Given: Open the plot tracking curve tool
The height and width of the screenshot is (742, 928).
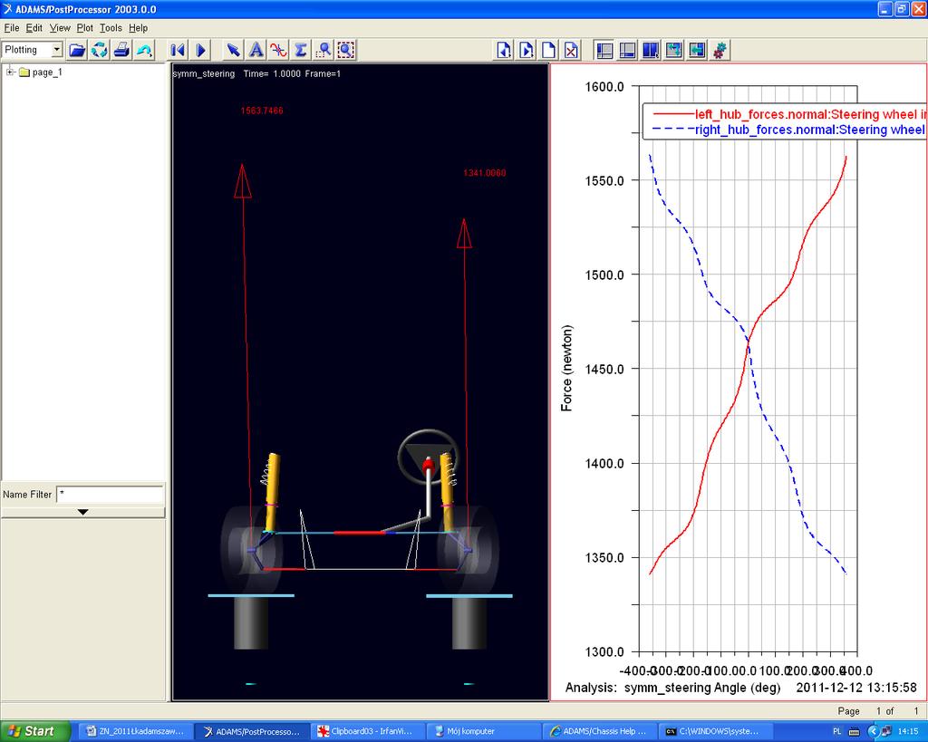Looking at the screenshot, I should tap(278, 51).
